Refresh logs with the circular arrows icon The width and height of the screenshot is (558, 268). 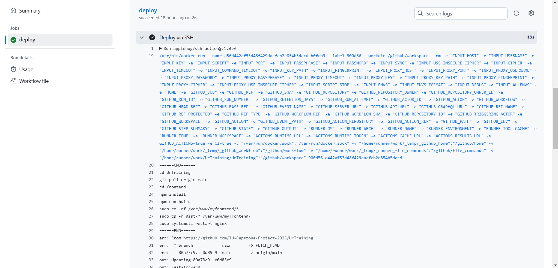tap(516, 13)
